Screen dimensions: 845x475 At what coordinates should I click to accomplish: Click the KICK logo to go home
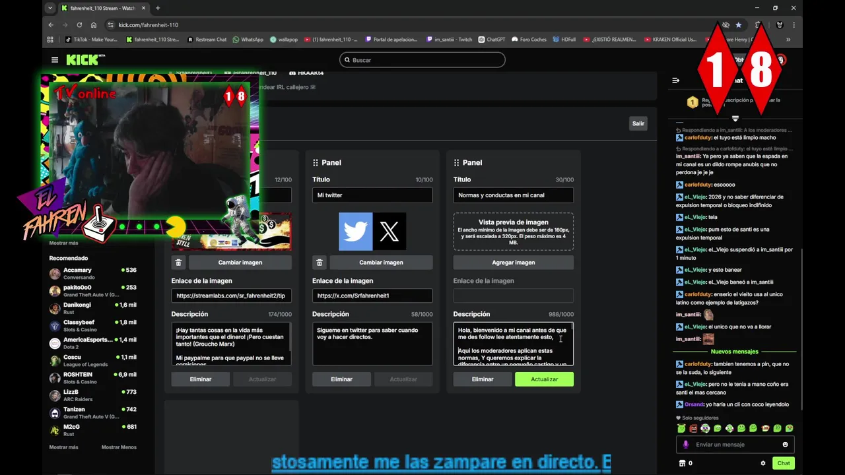click(85, 60)
